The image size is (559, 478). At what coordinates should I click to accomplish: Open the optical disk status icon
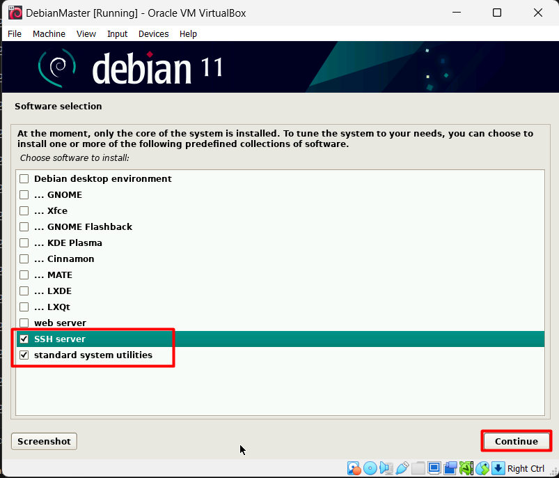pos(370,468)
